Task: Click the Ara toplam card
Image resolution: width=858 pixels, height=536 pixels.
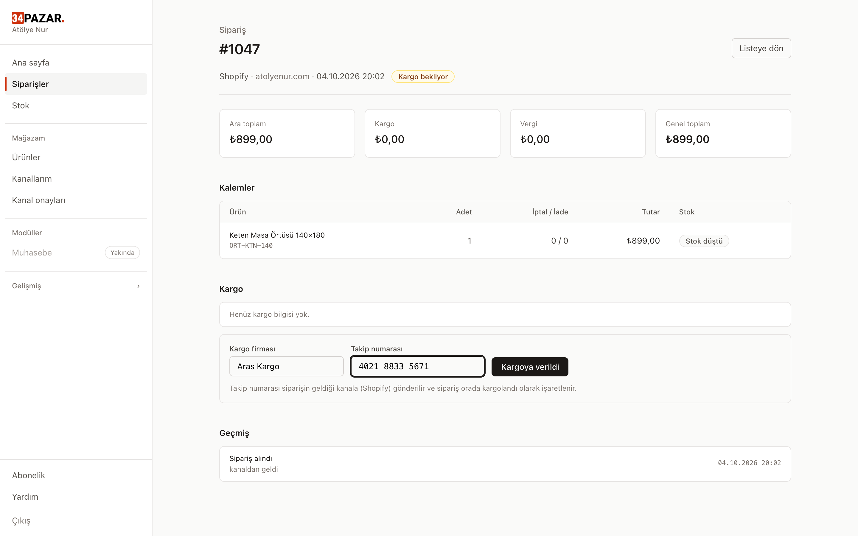Action: [x=287, y=133]
